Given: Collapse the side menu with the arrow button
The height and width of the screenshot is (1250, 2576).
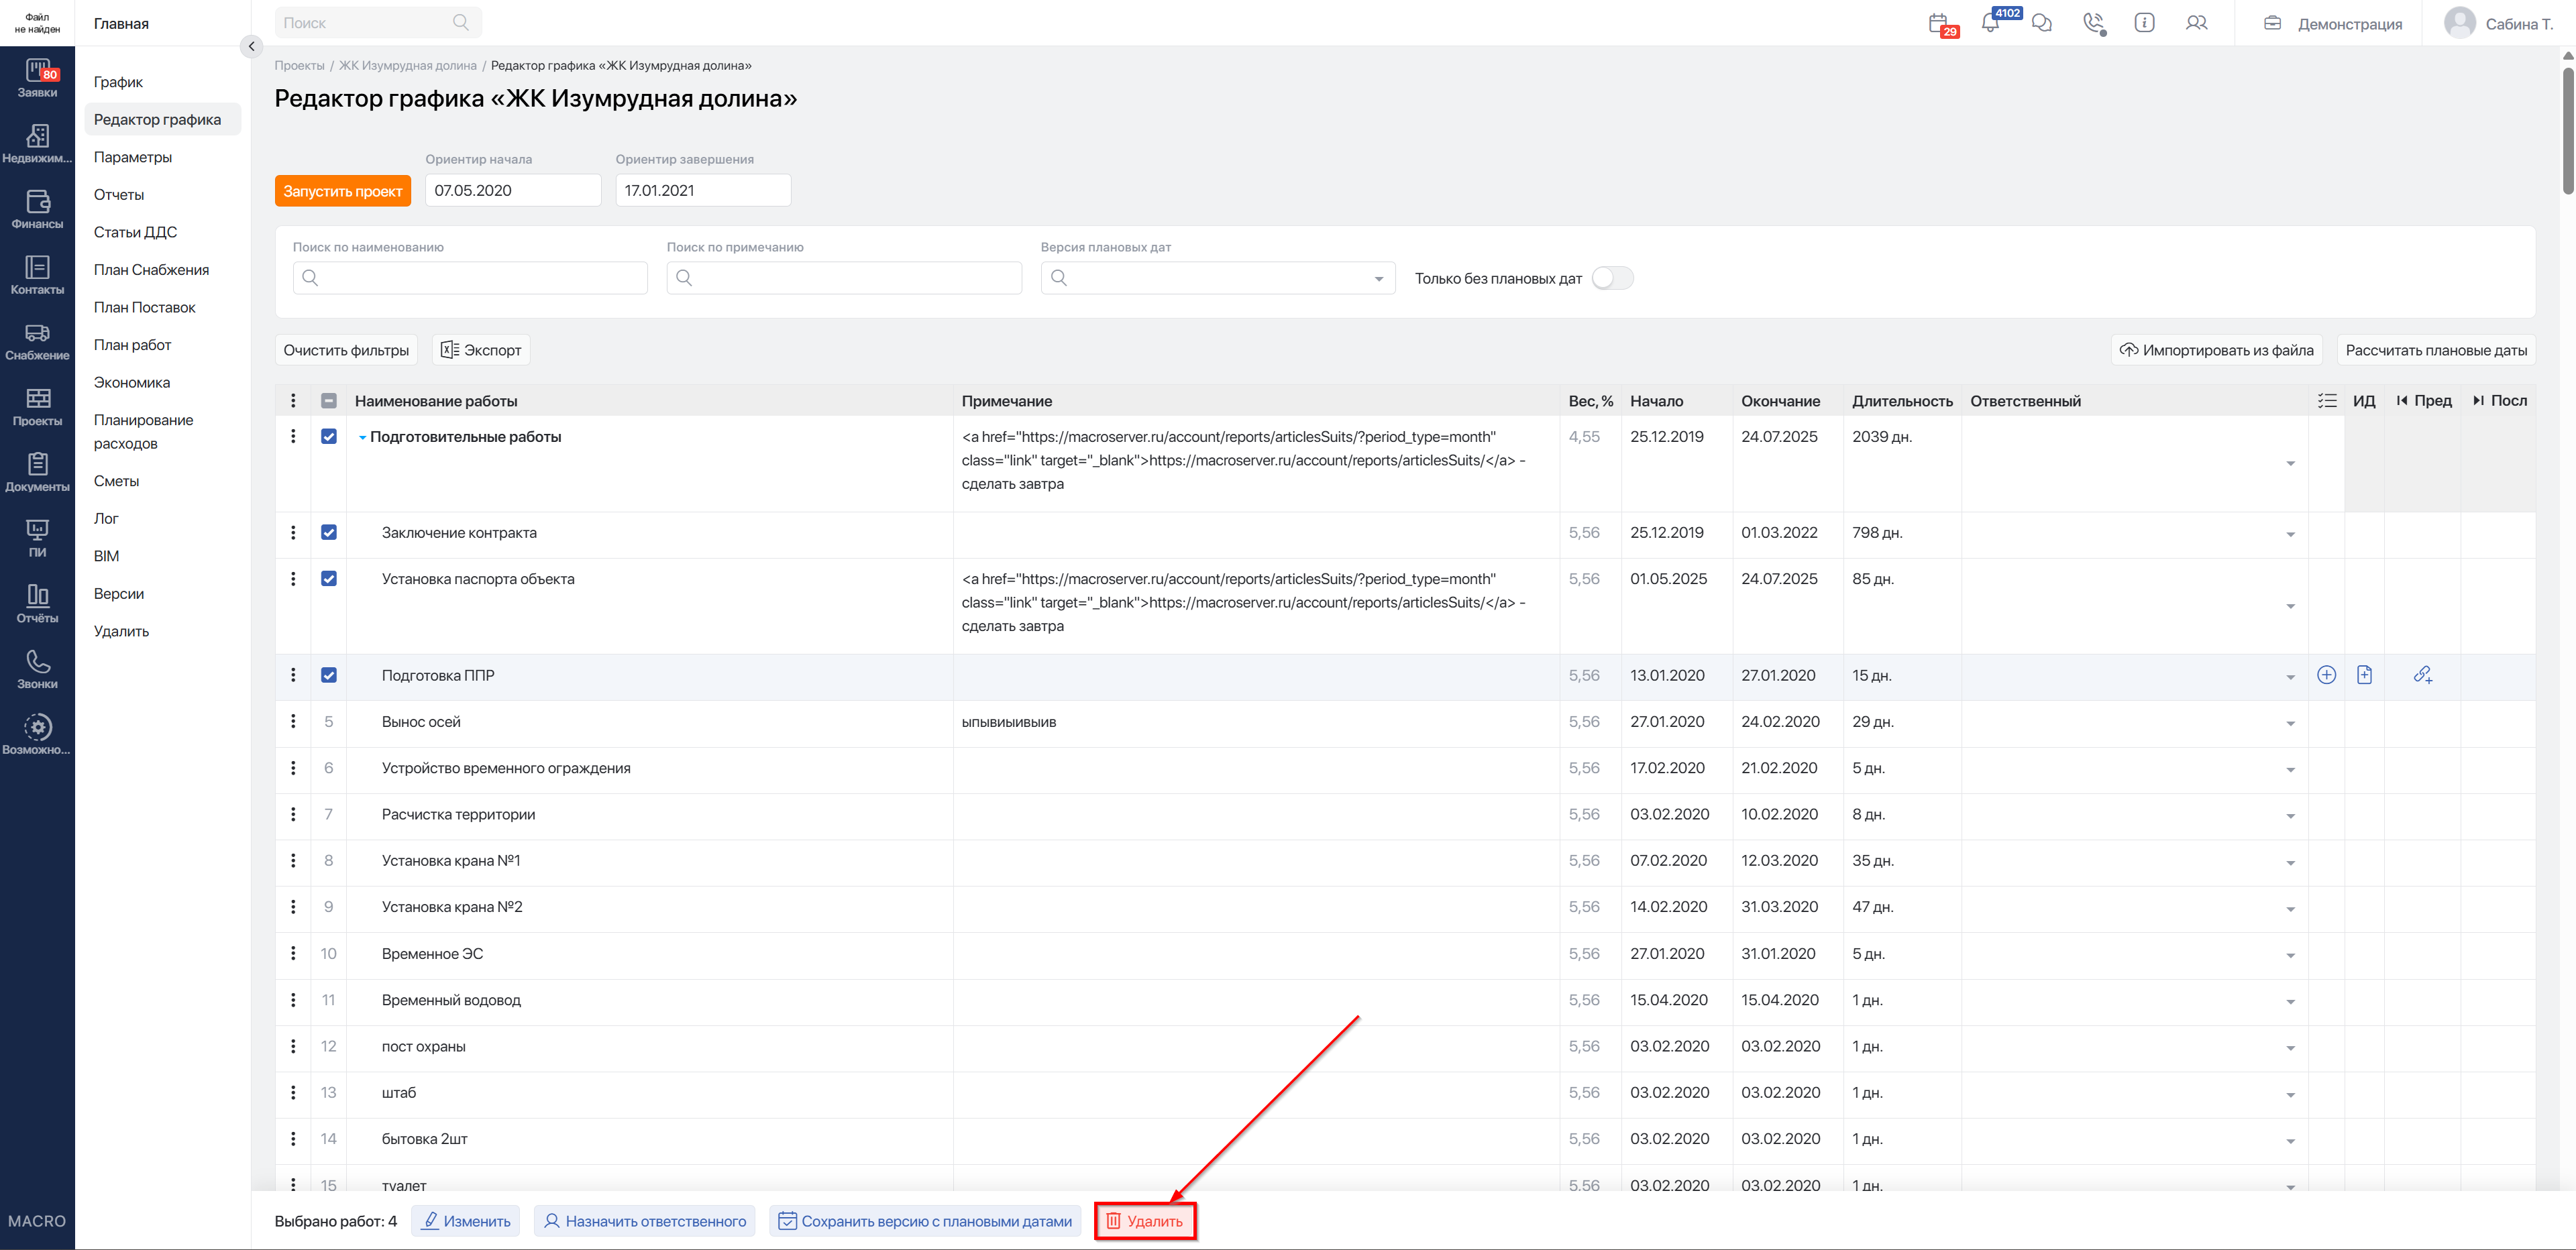Looking at the screenshot, I should pos(252,46).
